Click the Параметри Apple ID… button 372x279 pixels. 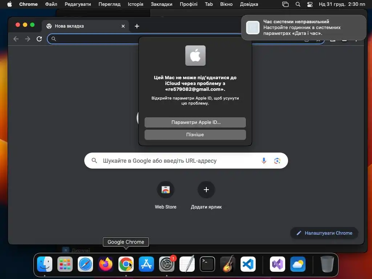[195, 122]
